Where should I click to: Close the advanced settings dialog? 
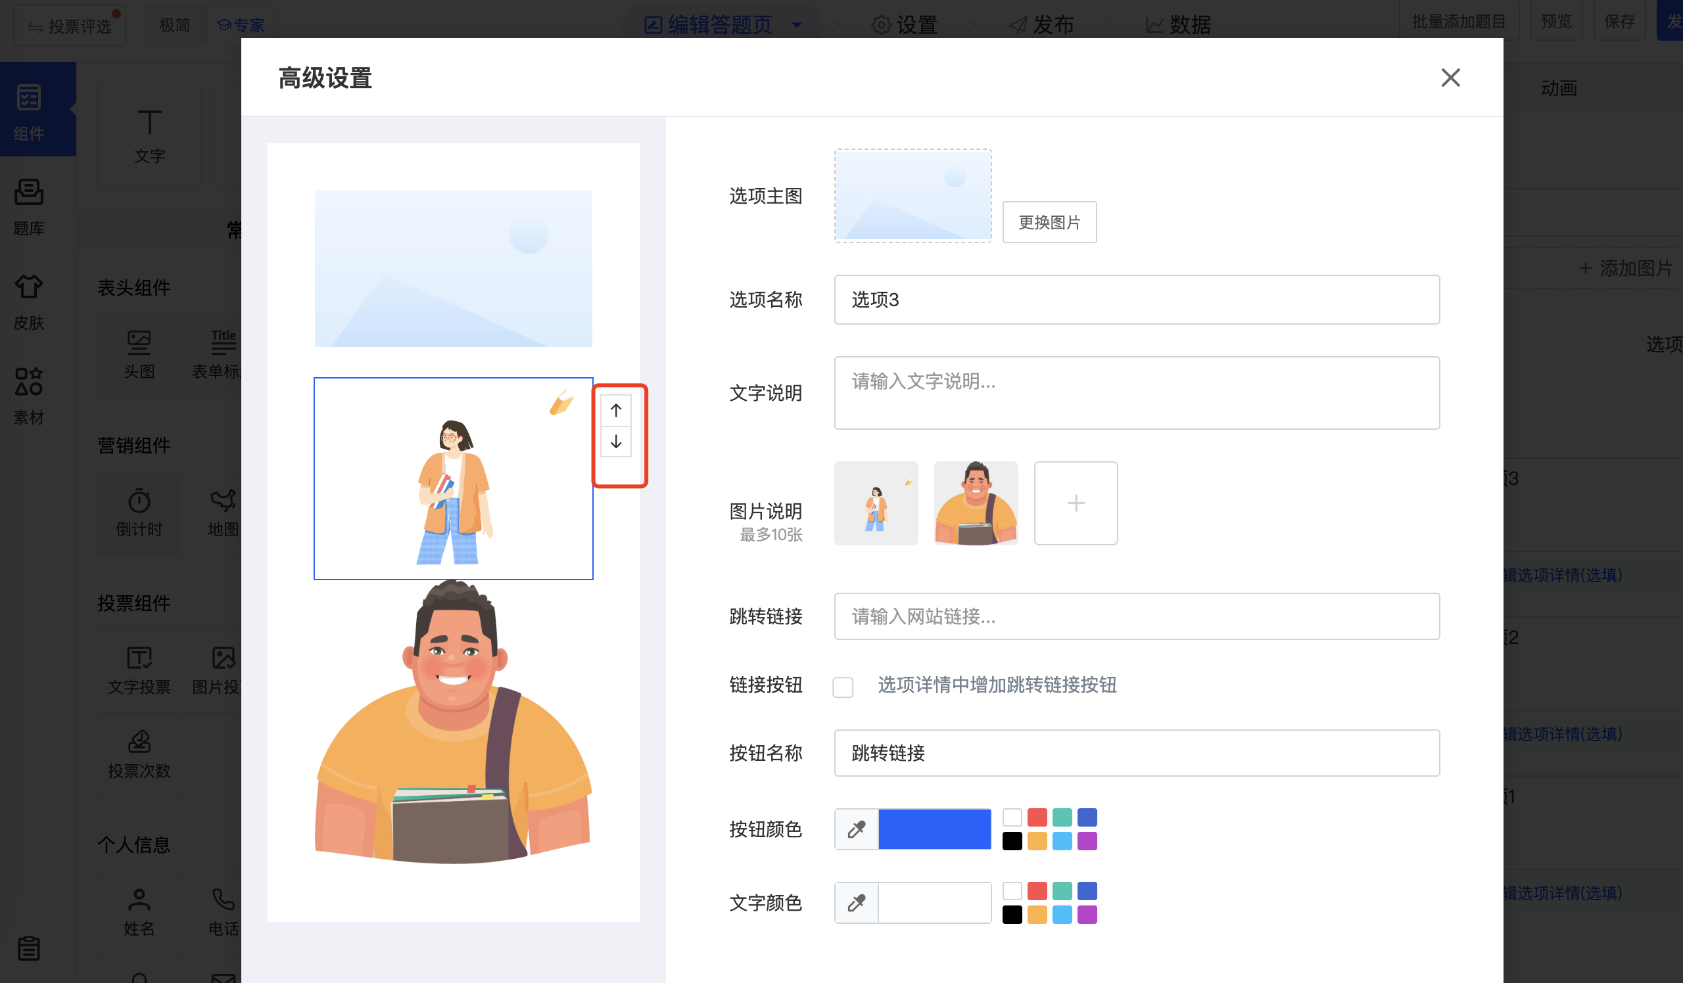click(1450, 78)
